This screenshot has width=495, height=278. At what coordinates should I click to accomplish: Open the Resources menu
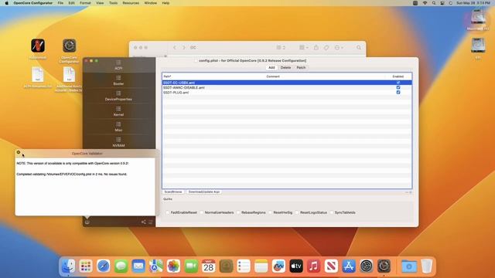[x=131, y=3]
